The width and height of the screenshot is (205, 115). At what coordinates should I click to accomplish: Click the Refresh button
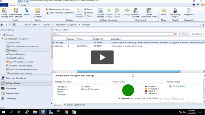click(89, 13)
